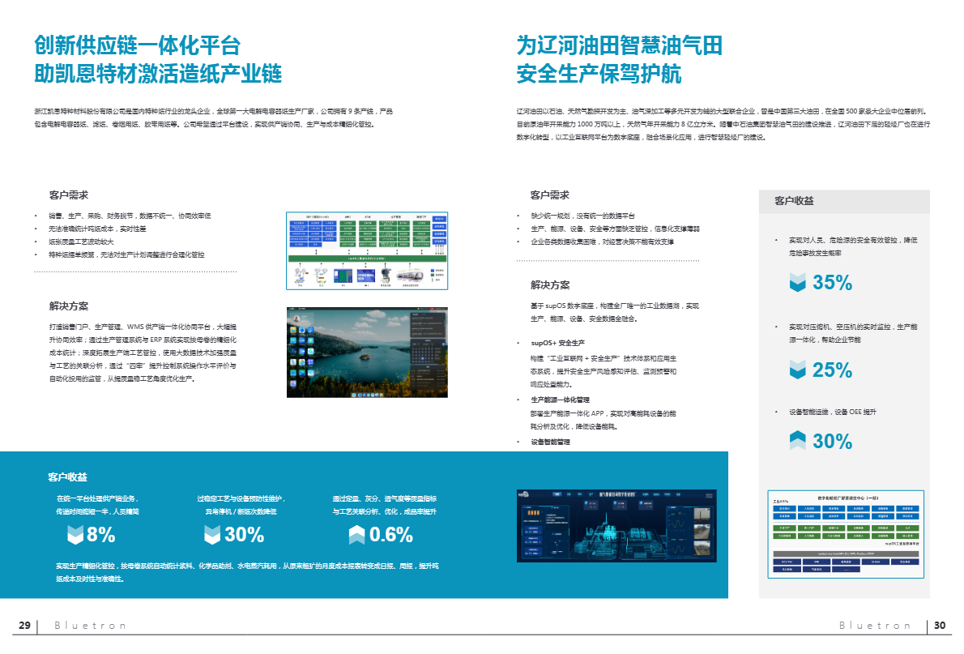Click page number 30
Screen dimensions: 964x654
coord(940,625)
